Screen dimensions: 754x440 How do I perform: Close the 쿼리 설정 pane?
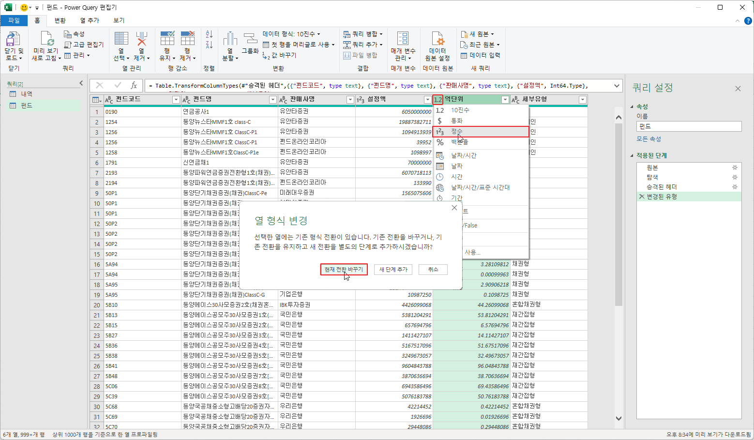738,89
